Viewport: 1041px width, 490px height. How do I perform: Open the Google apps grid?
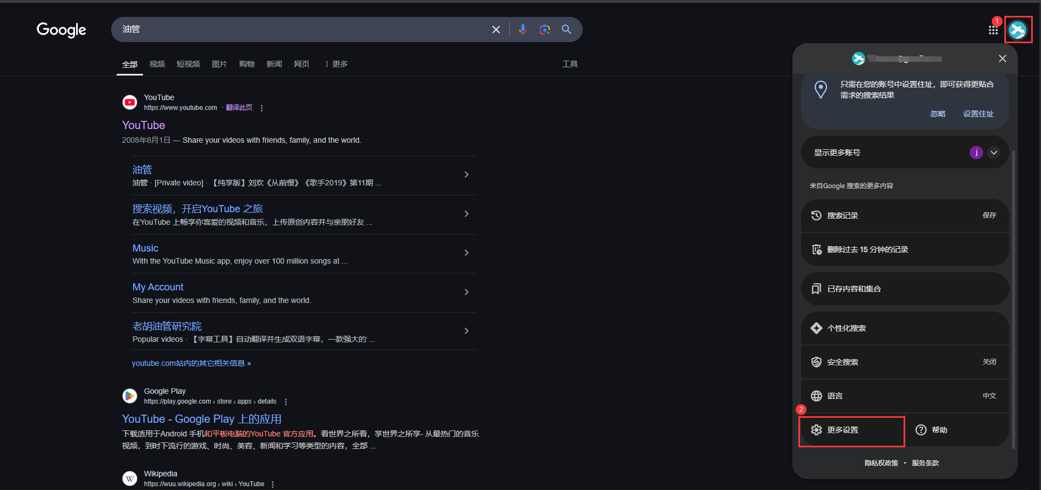point(993,30)
